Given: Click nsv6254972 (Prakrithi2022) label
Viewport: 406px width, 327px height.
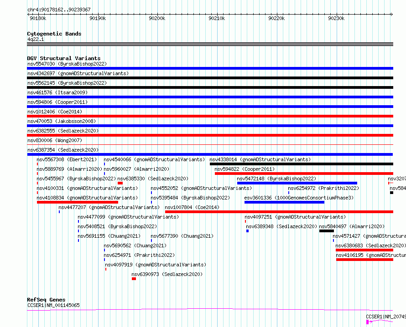Looking at the screenshot, I should (323, 188).
